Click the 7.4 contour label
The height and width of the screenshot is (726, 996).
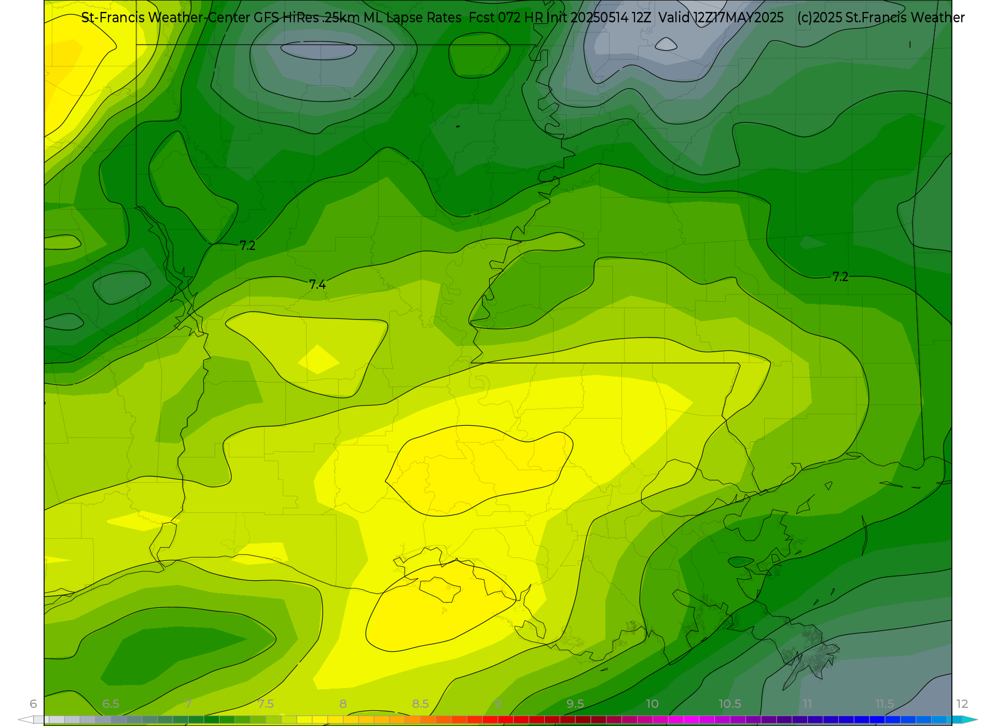(x=317, y=284)
